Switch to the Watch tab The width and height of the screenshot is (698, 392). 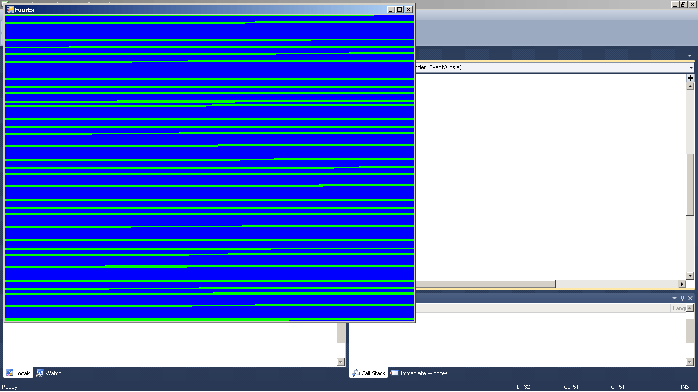(x=49, y=373)
